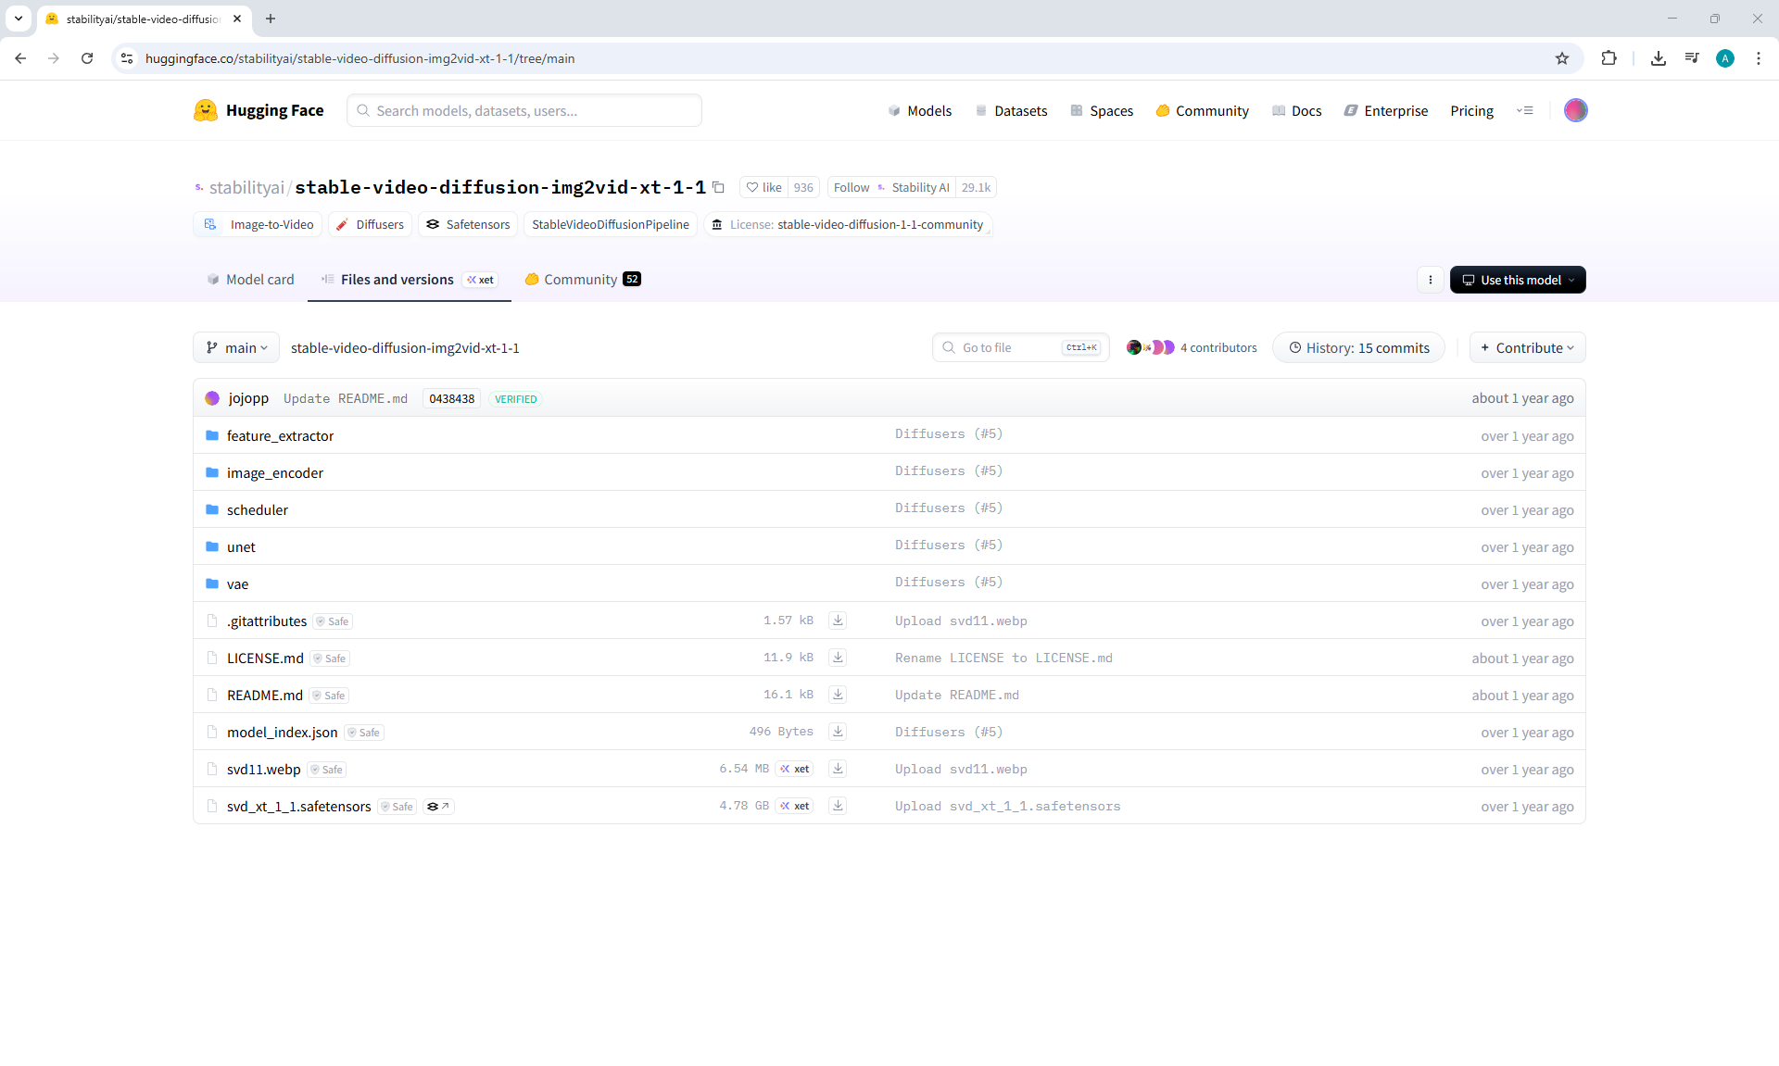Open the image_encoder folder
Viewport: 1779px width, 1066px height.
275,472
